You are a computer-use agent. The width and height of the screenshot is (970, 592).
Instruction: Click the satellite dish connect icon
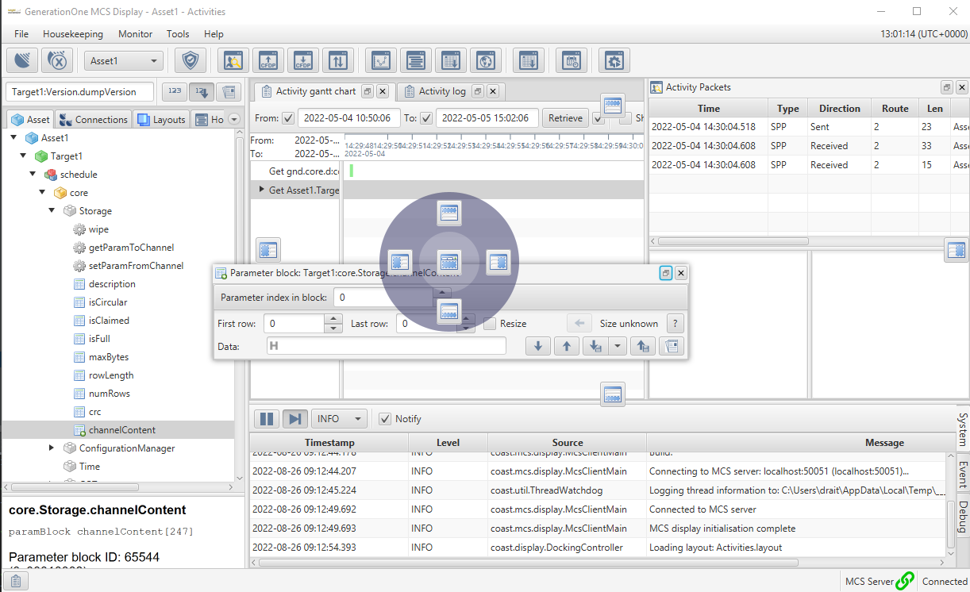24,60
